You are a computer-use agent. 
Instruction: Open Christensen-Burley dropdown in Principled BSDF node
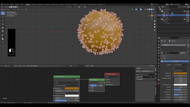coord(67,86)
